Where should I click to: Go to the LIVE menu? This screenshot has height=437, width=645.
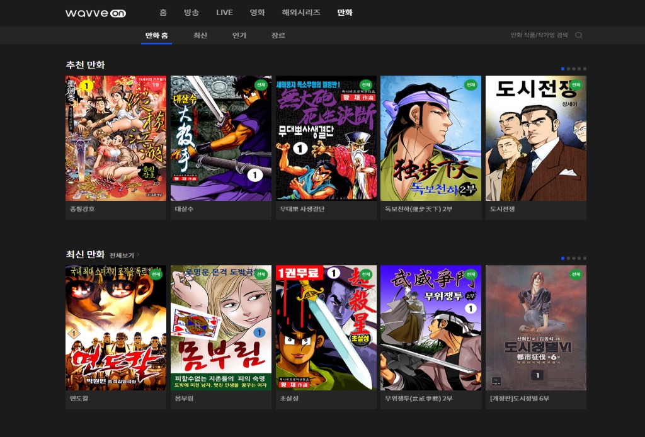(x=224, y=13)
